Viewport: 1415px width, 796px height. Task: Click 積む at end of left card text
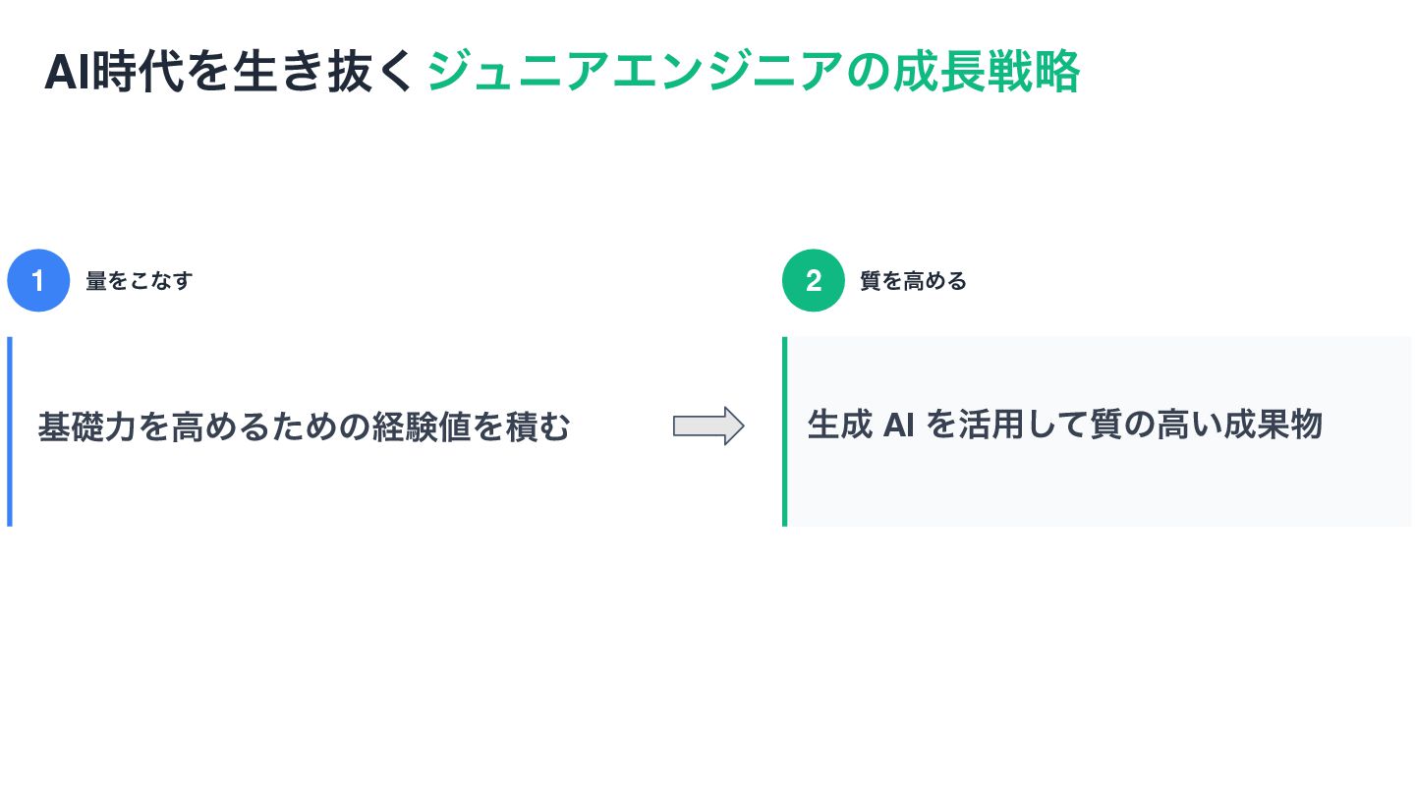pos(537,426)
